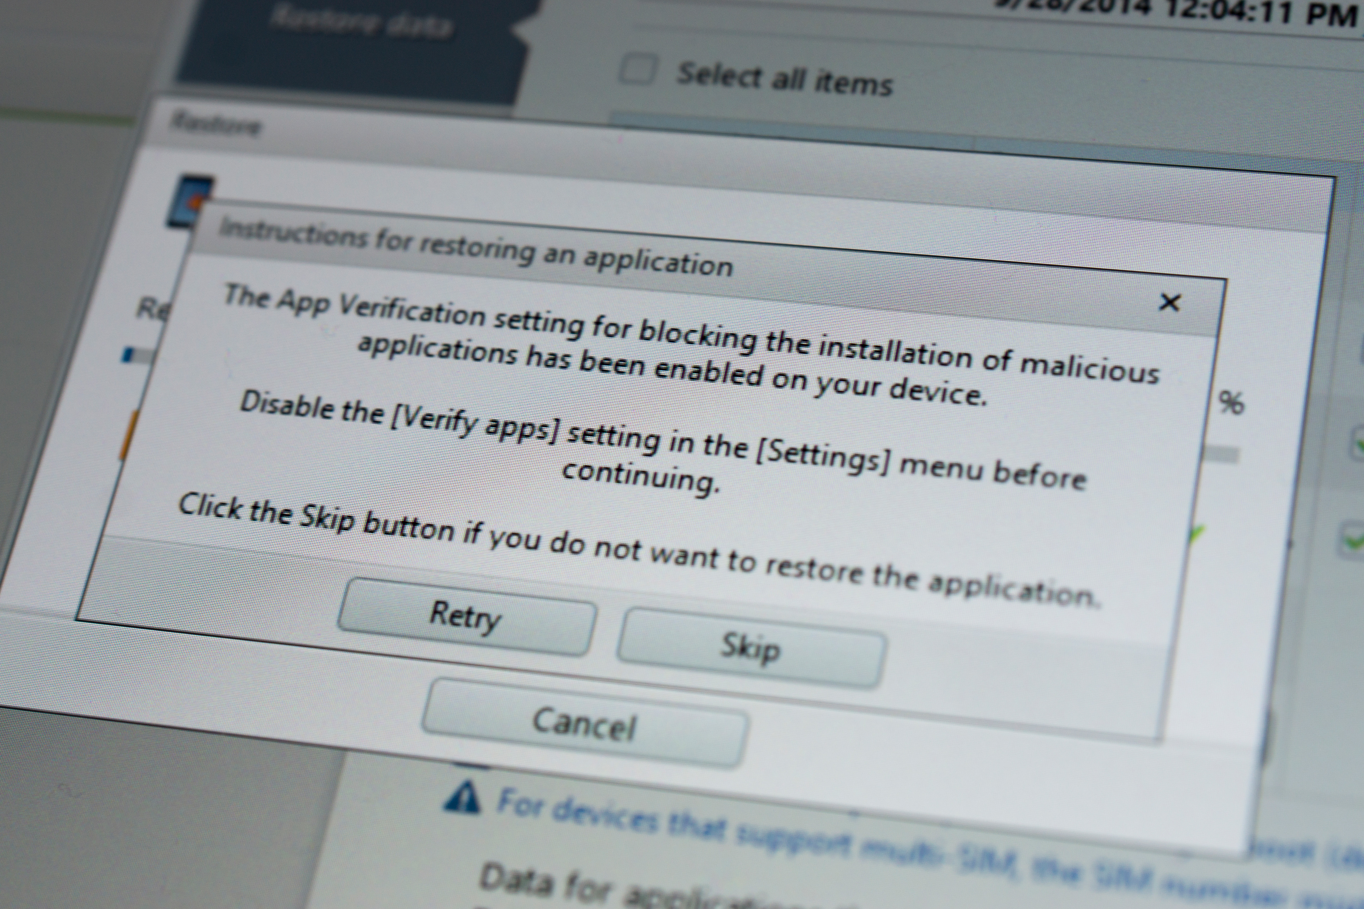Click the Restore window title bar

point(216,124)
